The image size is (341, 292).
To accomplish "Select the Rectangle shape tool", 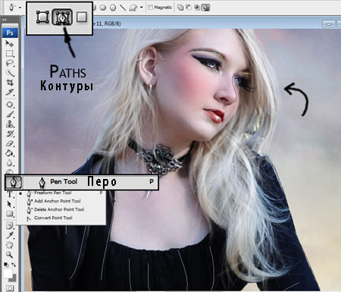I will click(x=10, y=214).
